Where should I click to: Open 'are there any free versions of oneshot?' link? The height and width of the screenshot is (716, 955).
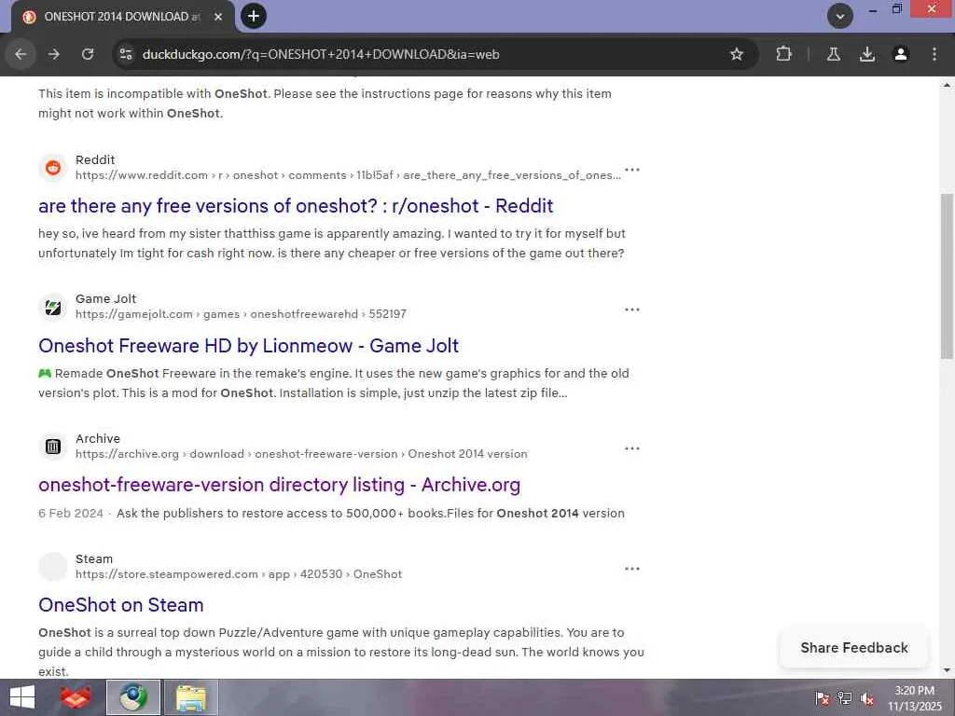296,206
